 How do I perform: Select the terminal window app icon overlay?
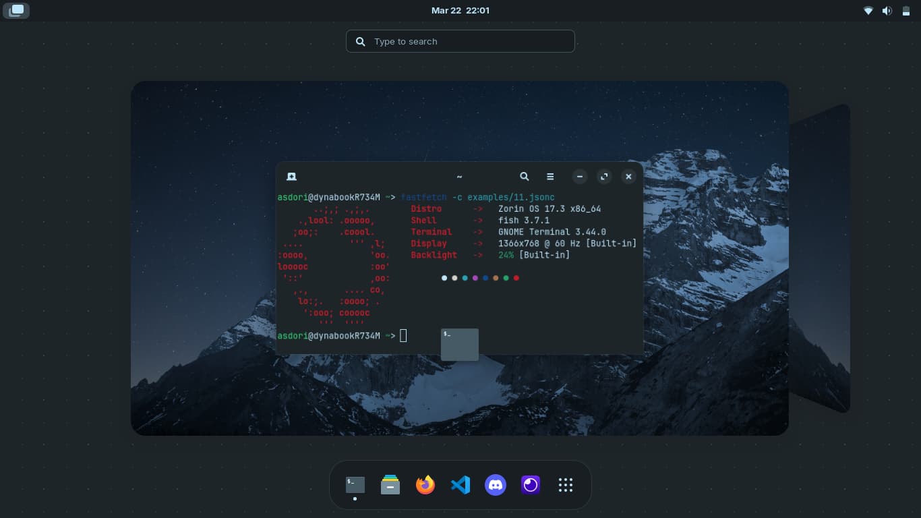point(460,345)
